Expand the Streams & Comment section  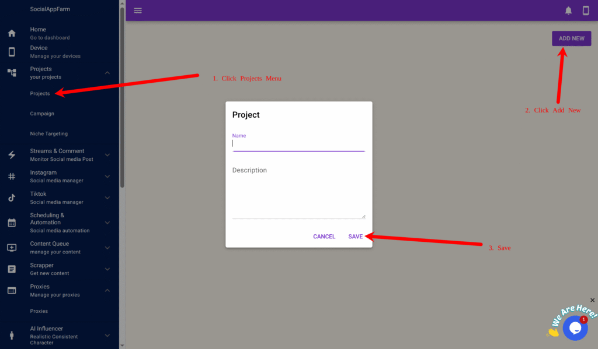pyautogui.click(x=107, y=155)
